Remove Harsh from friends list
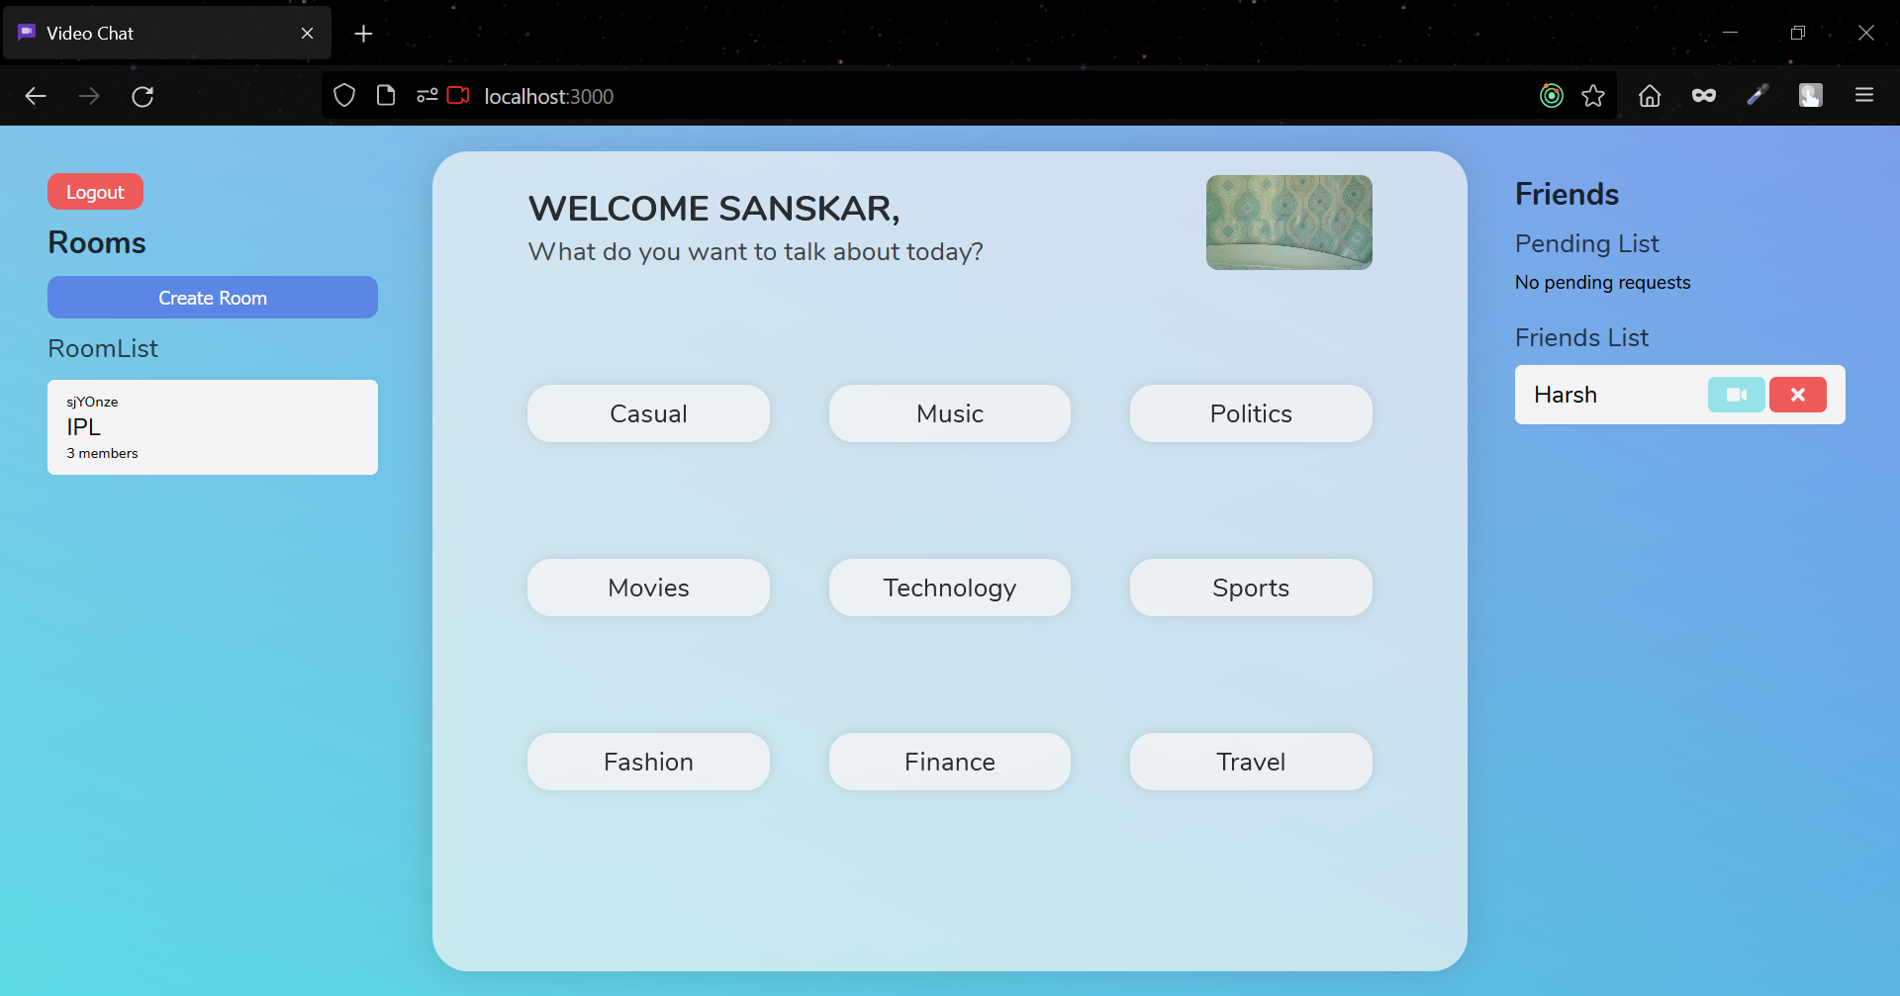 point(1797,395)
